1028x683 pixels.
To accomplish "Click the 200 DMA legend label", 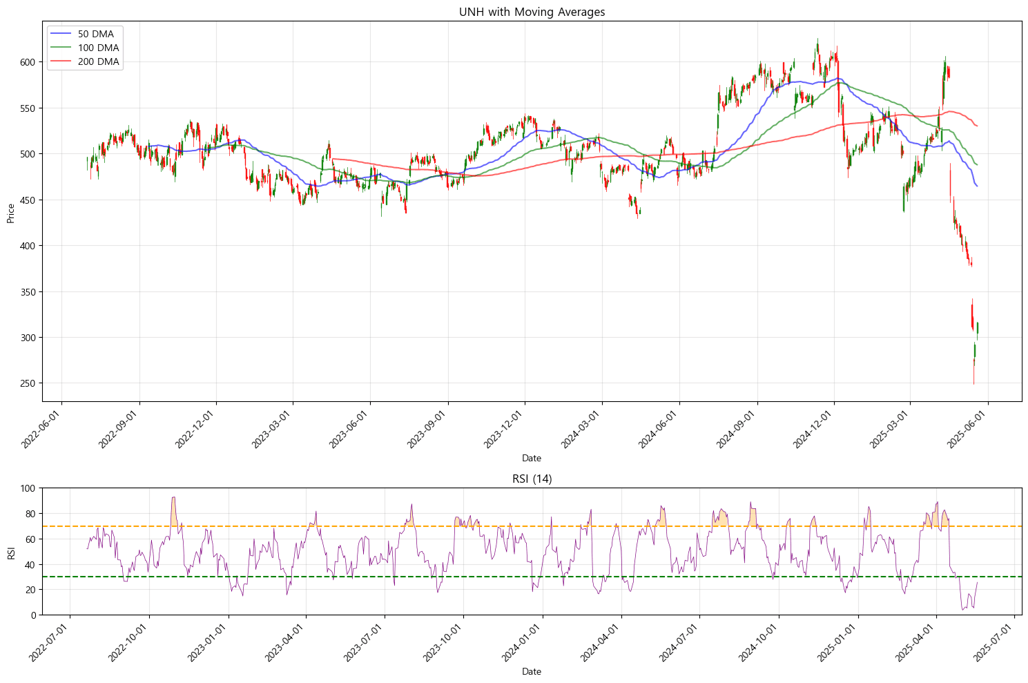I will pyautogui.click(x=98, y=61).
